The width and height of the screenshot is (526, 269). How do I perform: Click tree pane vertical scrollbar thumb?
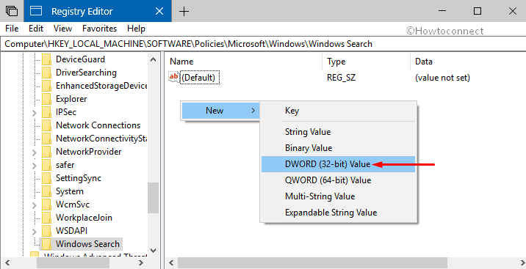pos(154,198)
